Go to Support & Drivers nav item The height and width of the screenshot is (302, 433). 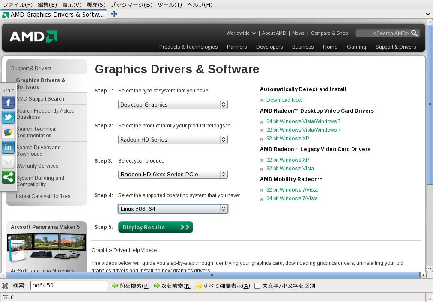coord(396,47)
